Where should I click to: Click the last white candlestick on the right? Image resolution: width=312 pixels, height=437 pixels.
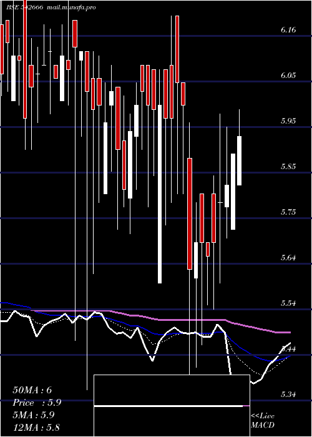239,160
